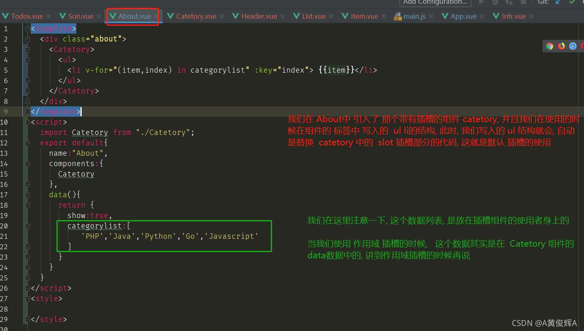Click the Catetory entry under components on line 15

[76, 174]
